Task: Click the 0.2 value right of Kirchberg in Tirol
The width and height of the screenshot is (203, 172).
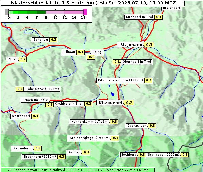Action: [88, 104]
